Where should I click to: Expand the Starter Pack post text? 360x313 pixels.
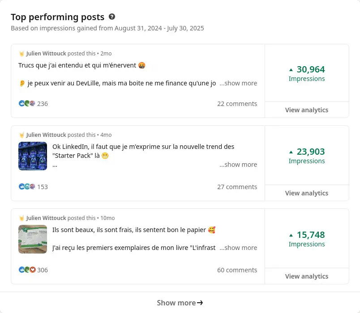tap(238, 165)
